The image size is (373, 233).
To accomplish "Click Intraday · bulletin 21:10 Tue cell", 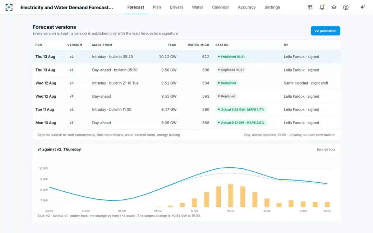I will pos(115,83).
